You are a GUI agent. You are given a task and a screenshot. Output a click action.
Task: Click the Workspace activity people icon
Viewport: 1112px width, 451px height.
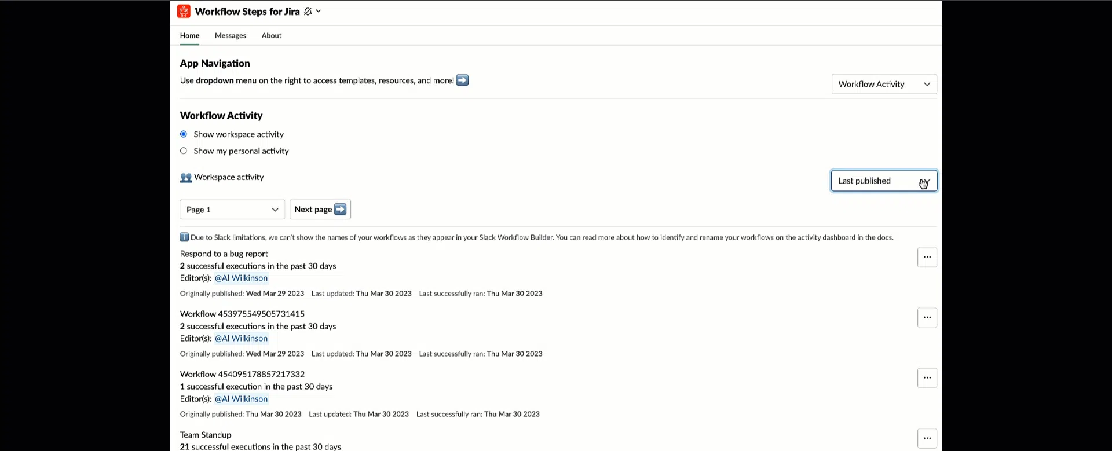point(186,178)
